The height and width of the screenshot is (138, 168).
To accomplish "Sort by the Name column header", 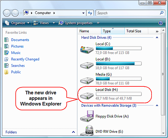I will (89, 31).
